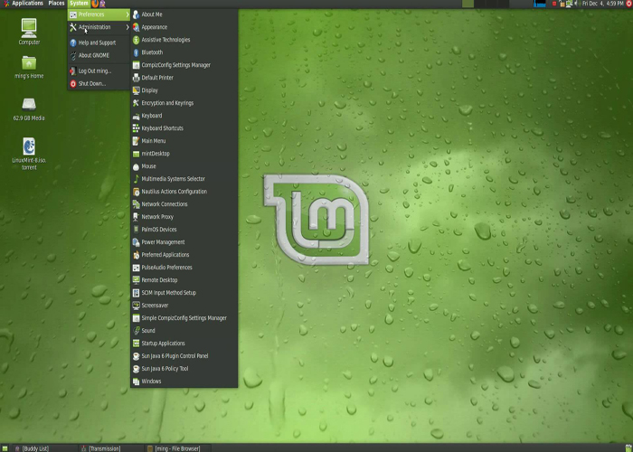Open Network Connections
This screenshot has width=633, height=452.
(184, 204)
